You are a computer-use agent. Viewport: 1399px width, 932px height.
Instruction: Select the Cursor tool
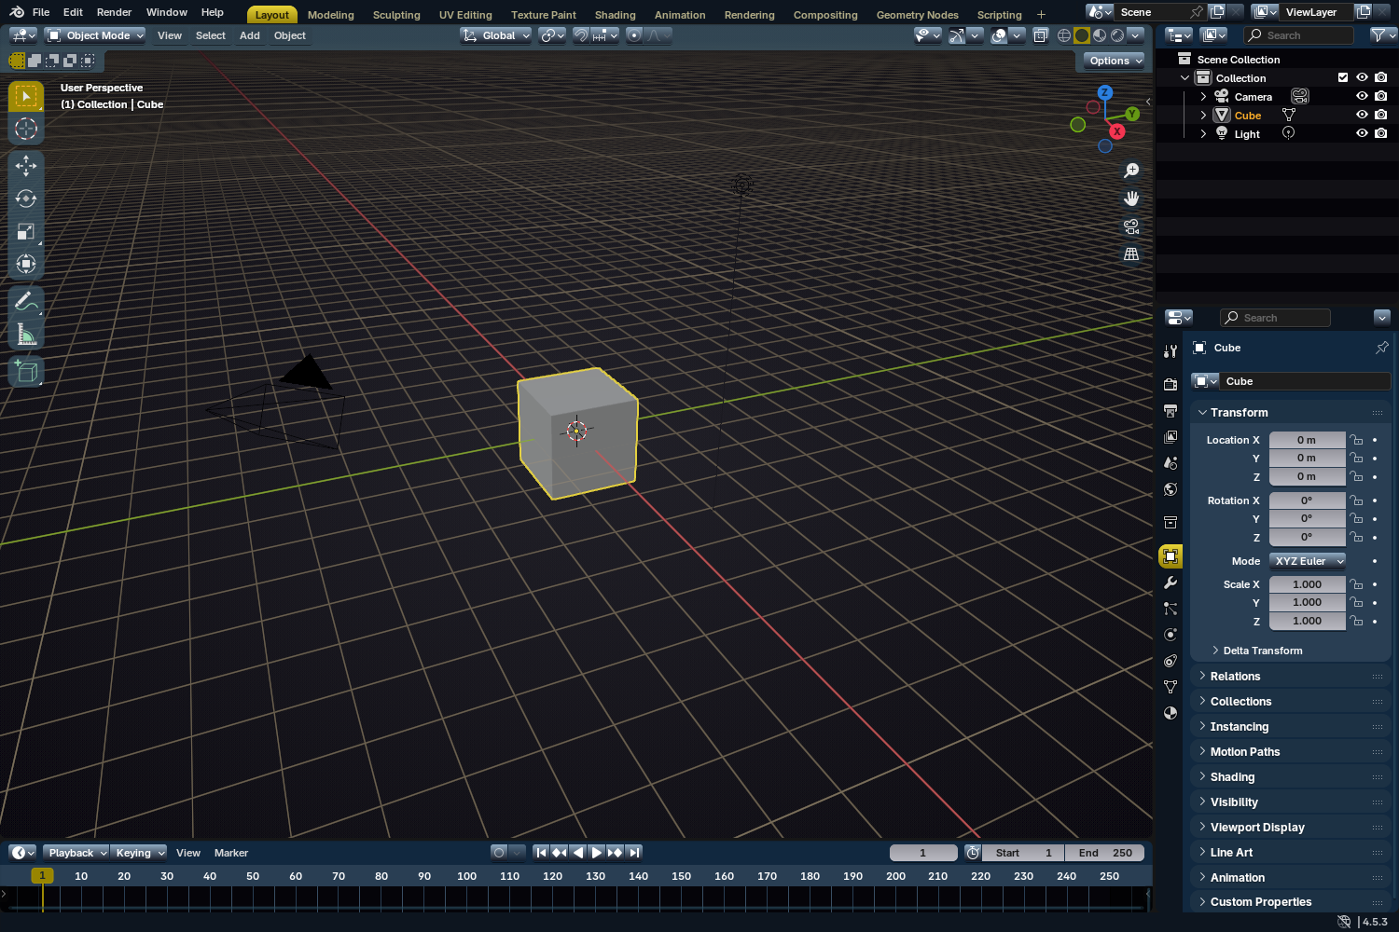(x=26, y=129)
